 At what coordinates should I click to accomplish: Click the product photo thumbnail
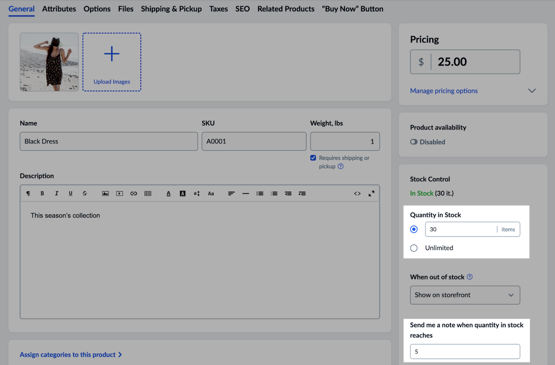tap(49, 61)
